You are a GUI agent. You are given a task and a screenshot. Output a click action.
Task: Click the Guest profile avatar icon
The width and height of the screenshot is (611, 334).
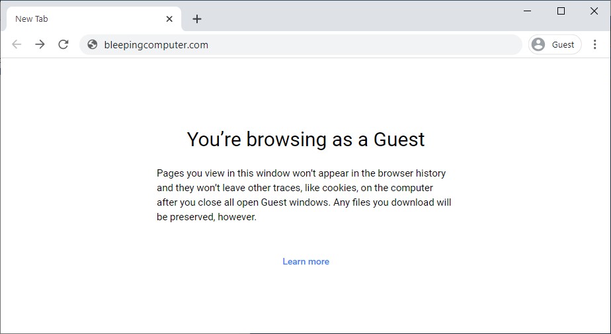(538, 44)
